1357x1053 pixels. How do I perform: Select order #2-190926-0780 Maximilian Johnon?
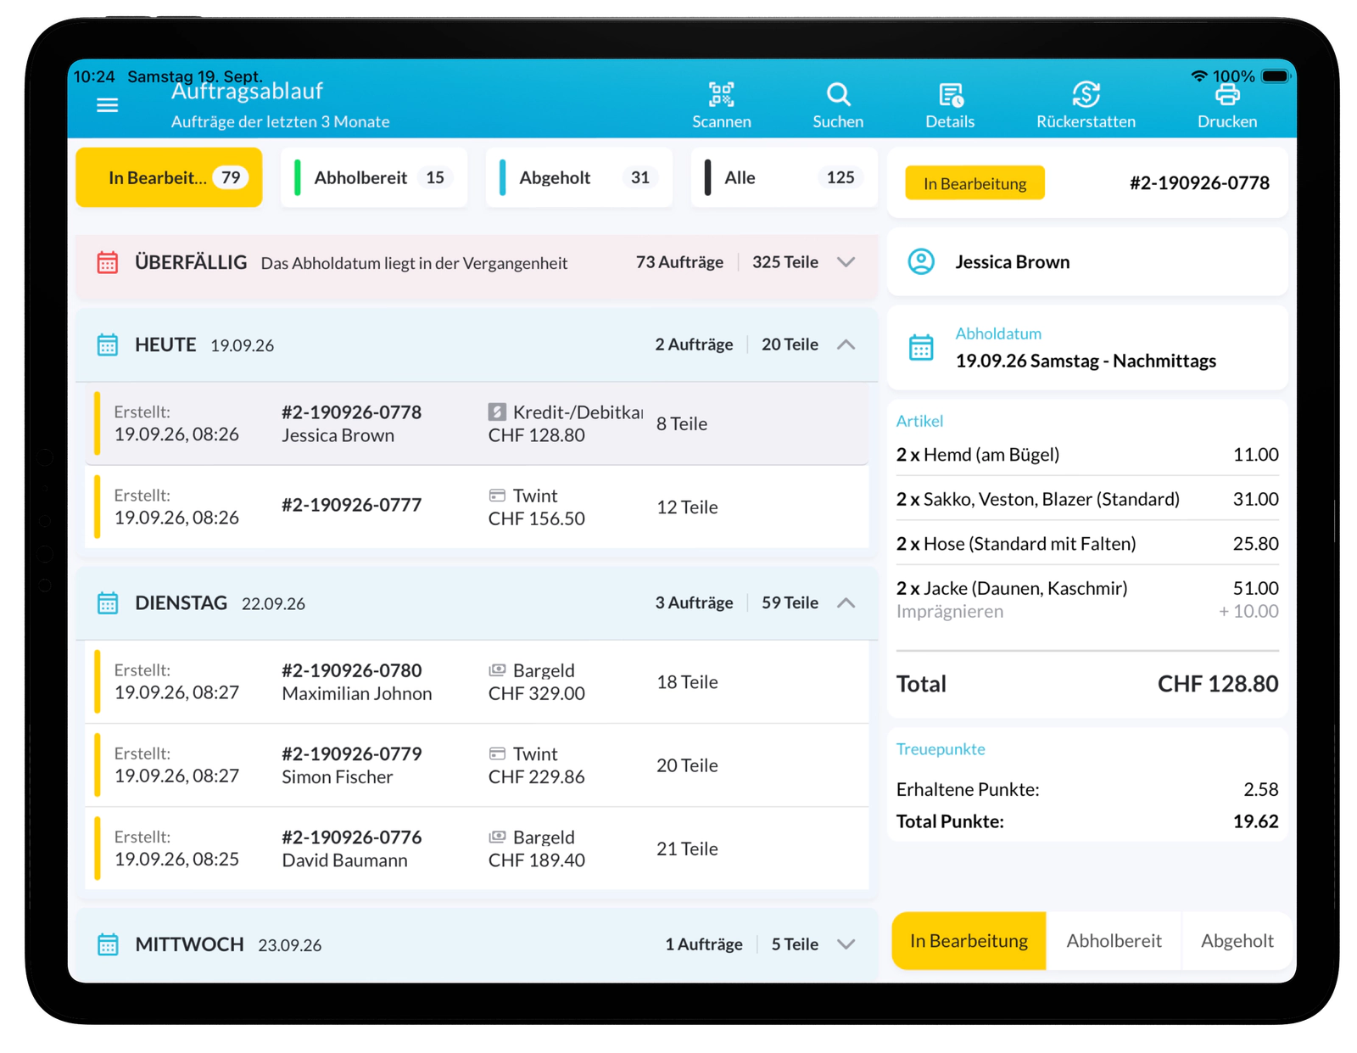pos(477,681)
